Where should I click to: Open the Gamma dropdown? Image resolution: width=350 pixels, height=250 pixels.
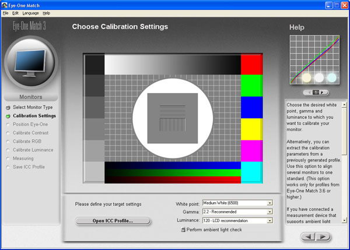(237, 212)
